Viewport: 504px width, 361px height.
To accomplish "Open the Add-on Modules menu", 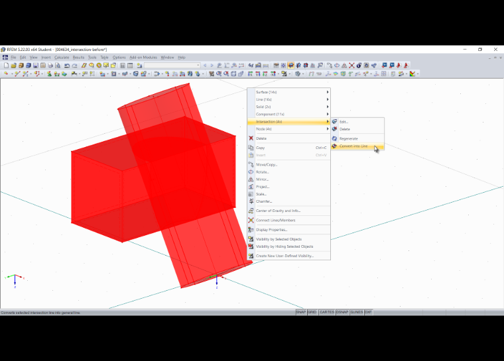I will [143, 58].
